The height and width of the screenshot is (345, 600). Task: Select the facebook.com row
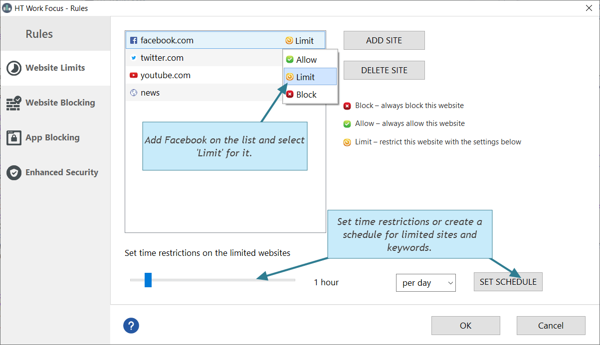pos(225,40)
